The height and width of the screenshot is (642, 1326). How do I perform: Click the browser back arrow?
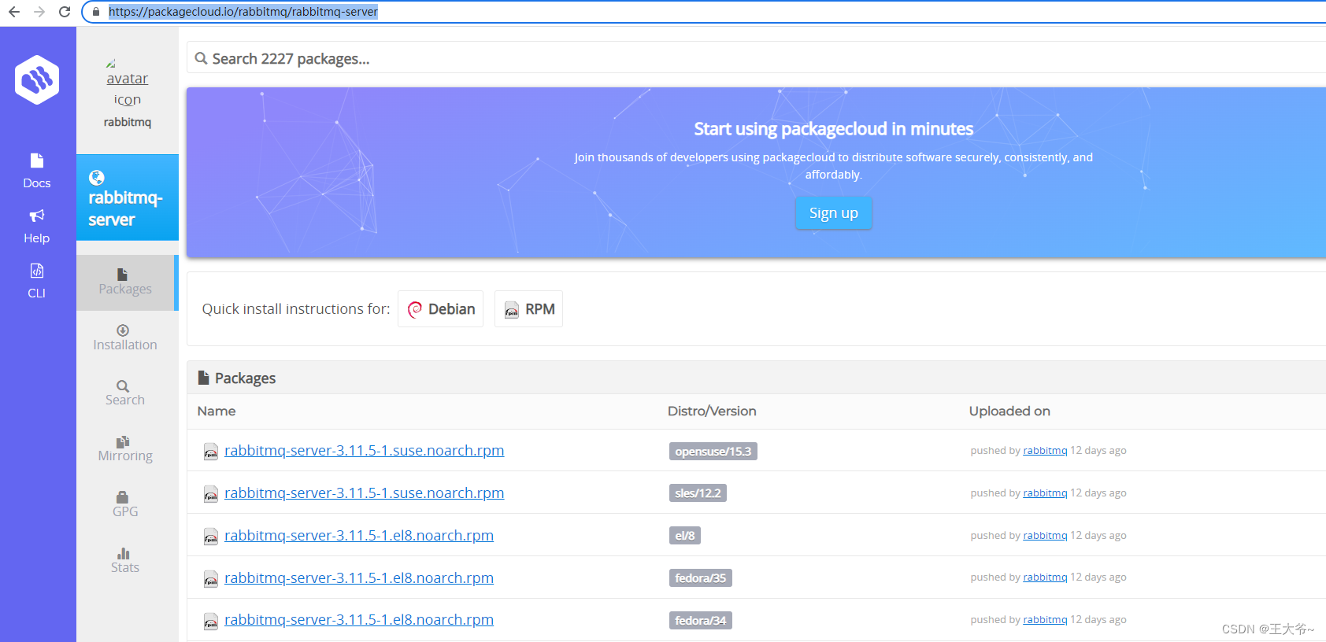point(14,12)
